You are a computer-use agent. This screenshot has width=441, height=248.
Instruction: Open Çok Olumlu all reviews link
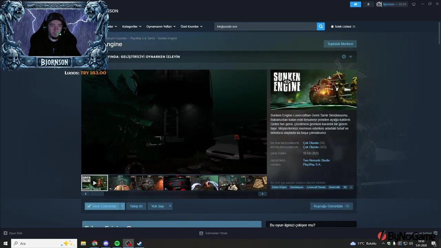click(311, 147)
